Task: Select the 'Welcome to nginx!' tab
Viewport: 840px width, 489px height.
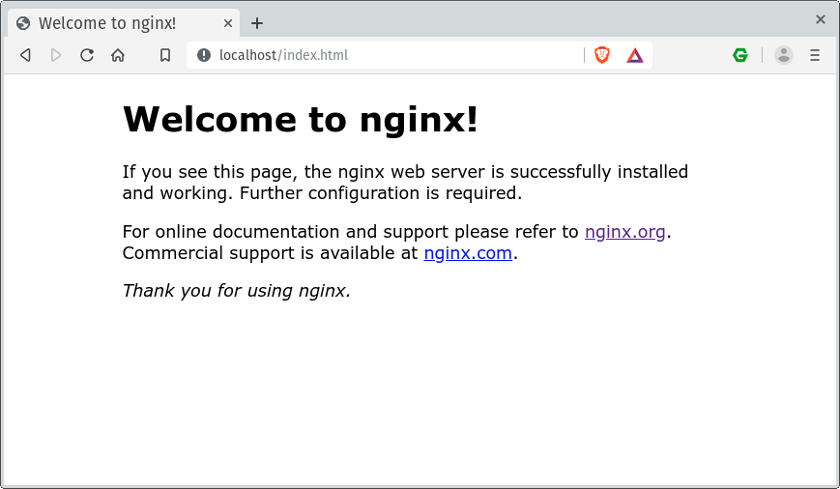Action: (x=124, y=23)
